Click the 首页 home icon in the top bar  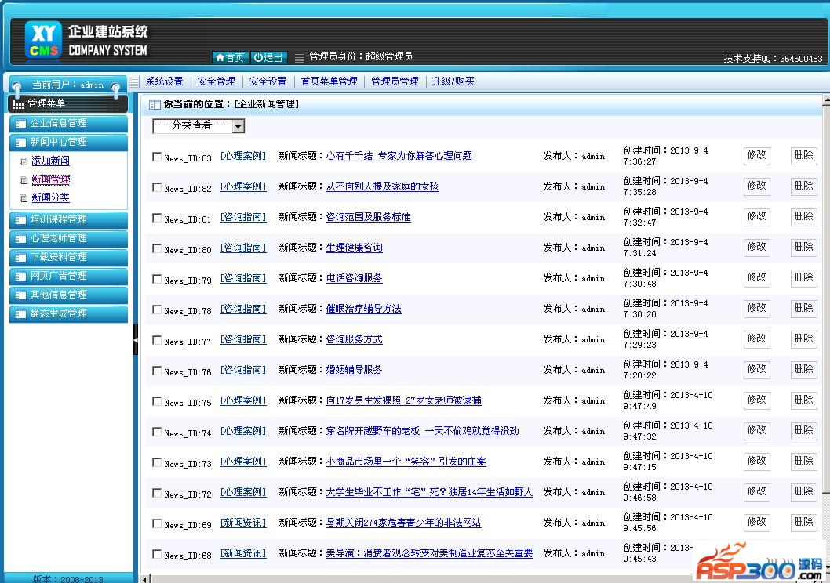(x=230, y=56)
